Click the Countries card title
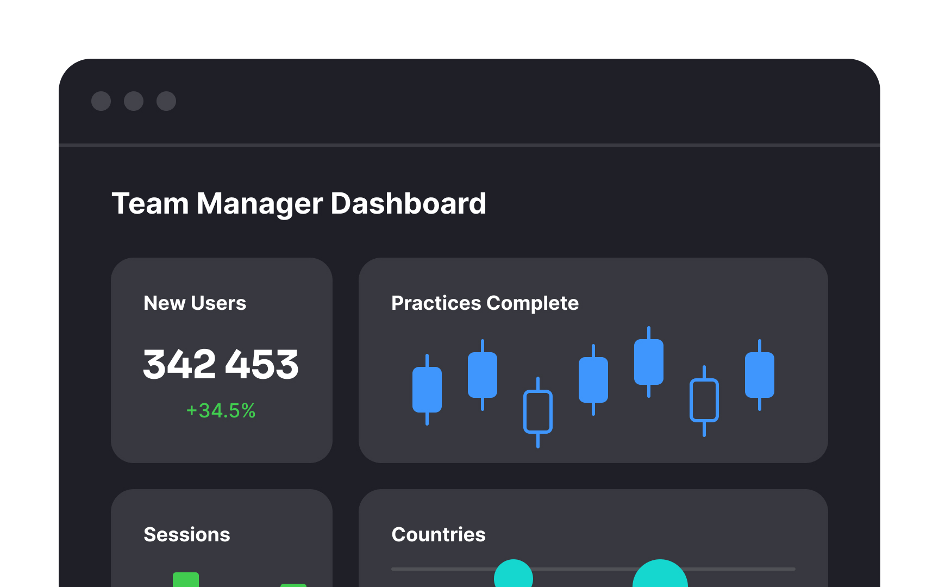This screenshot has height=587, width=939. click(438, 534)
